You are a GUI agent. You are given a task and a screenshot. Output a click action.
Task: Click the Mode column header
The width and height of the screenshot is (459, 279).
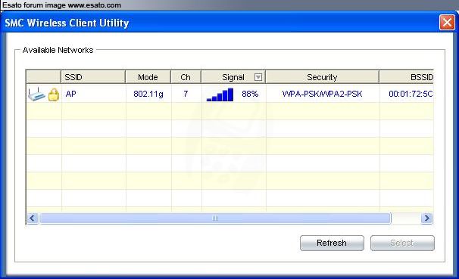coord(148,77)
